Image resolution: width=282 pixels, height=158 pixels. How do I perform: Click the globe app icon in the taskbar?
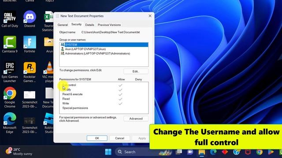click(236, 152)
